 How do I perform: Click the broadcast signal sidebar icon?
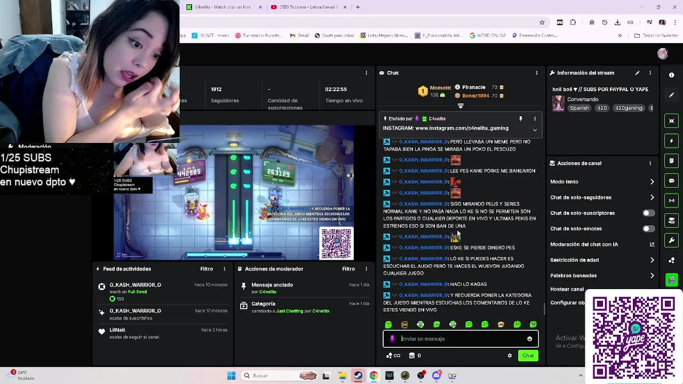coord(672,201)
